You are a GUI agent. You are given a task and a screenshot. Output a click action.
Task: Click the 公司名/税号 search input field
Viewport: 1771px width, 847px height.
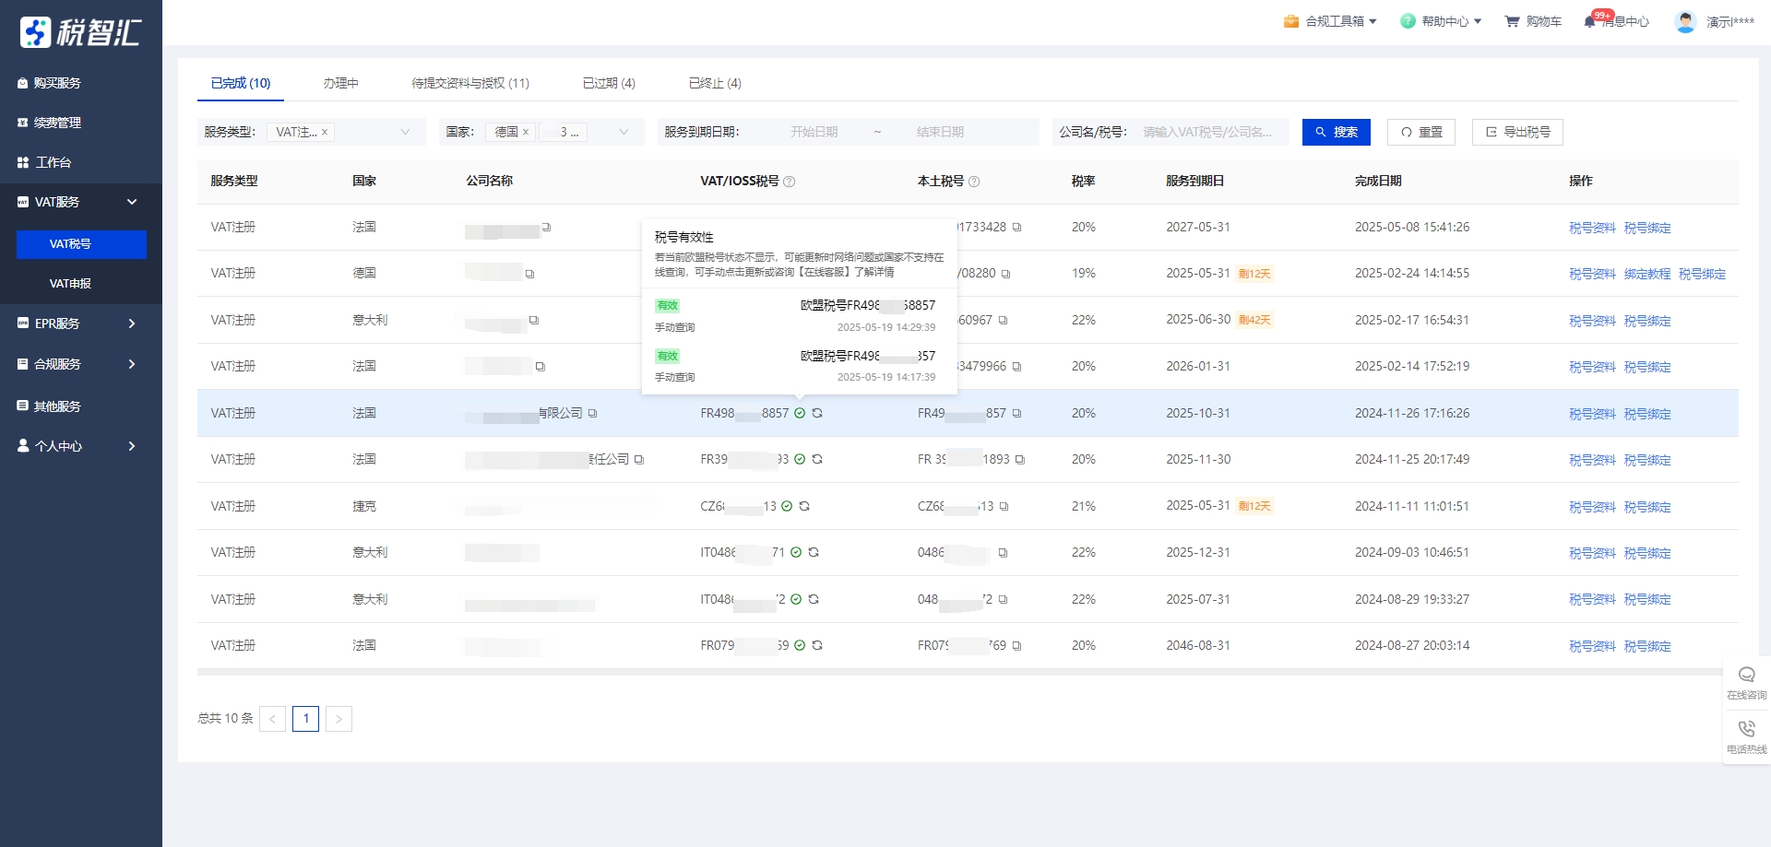tap(1208, 132)
